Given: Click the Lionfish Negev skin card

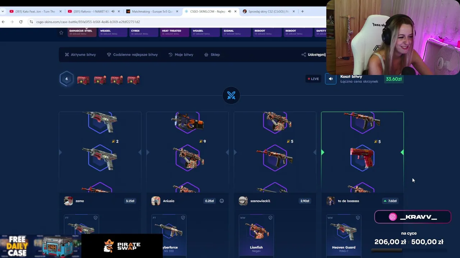Looking at the screenshot, I should [x=256, y=236].
